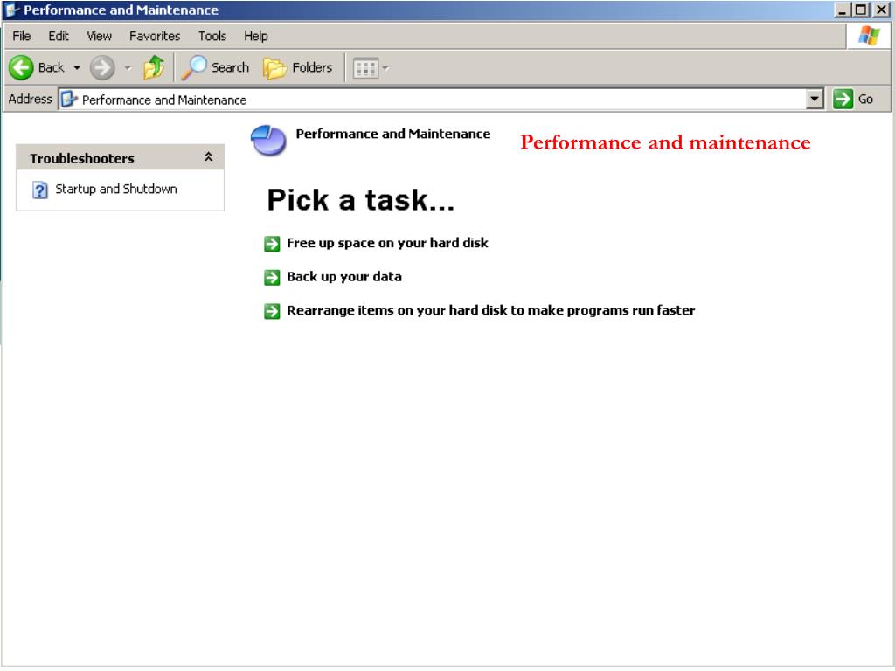
Task: Open the Back history dropdown arrow
Action: 77,68
